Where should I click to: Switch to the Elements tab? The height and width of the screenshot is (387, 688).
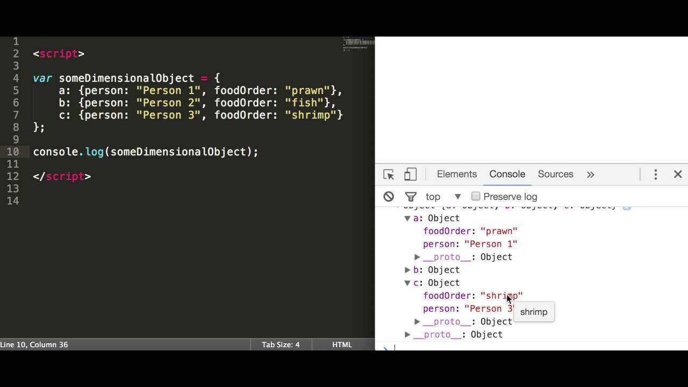[x=457, y=174]
